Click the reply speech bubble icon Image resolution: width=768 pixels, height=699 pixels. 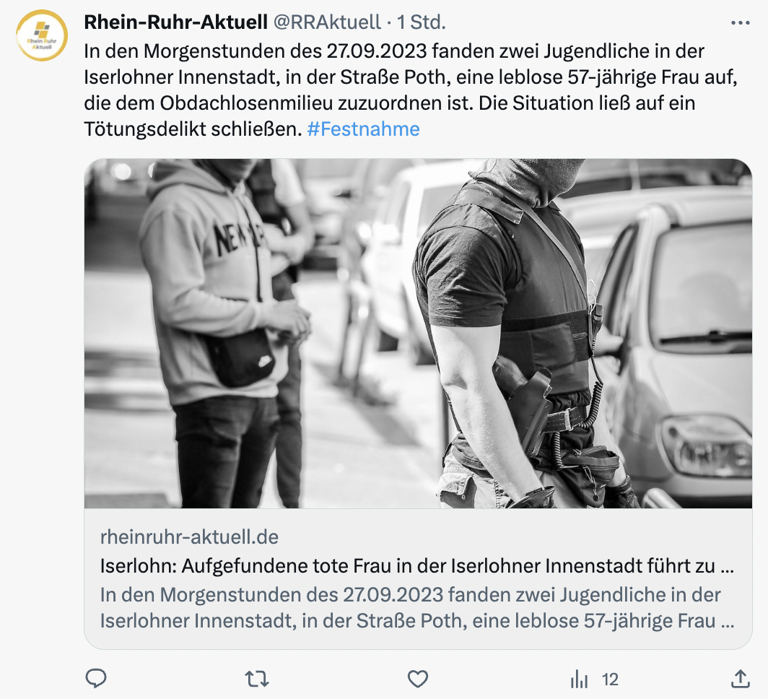(96, 679)
